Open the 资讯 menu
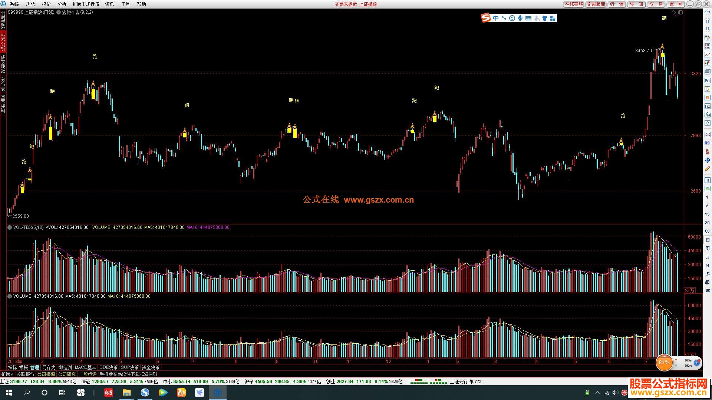712x400 pixels. pyautogui.click(x=109, y=4)
